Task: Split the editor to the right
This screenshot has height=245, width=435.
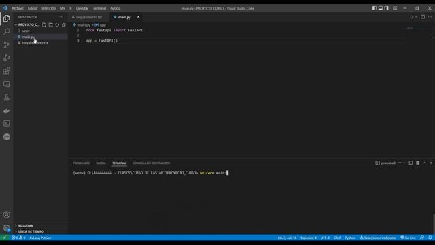Action: 423,17
